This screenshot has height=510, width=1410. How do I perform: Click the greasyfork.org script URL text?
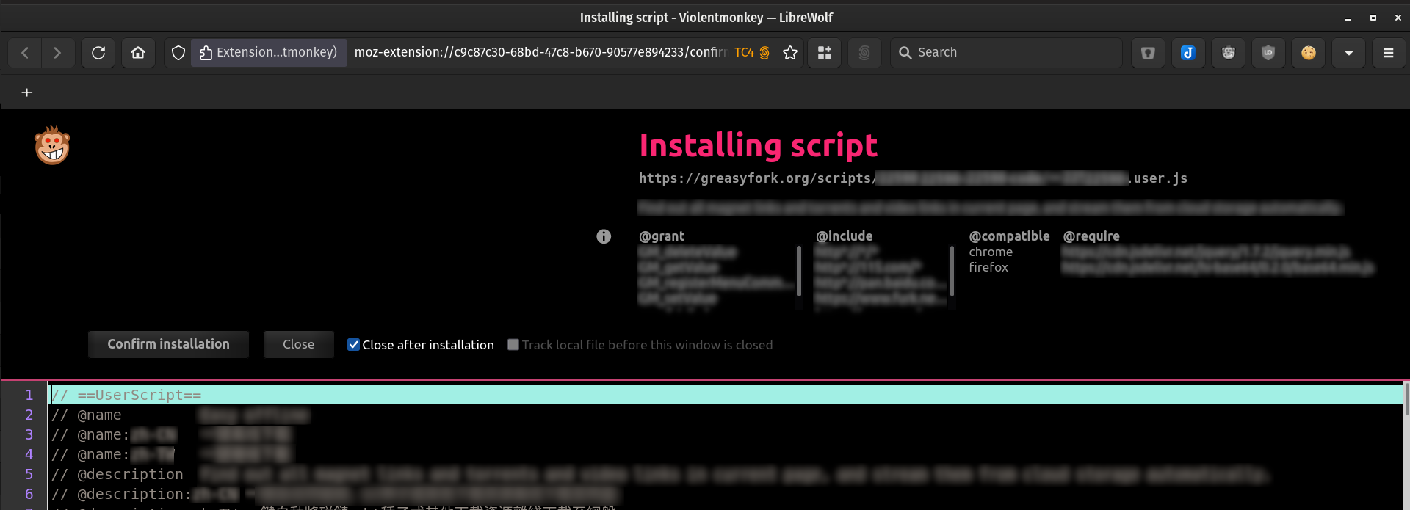pos(913,178)
